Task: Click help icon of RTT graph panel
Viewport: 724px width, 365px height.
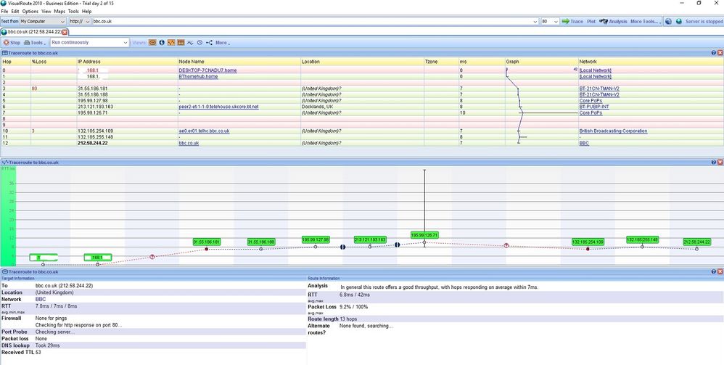Action: tap(713, 162)
